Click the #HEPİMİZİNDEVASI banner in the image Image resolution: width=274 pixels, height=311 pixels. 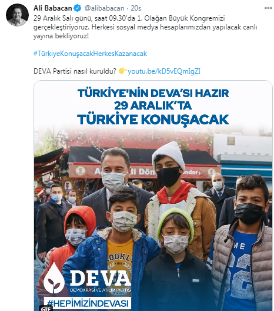pyautogui.click(x=88, y=303)
